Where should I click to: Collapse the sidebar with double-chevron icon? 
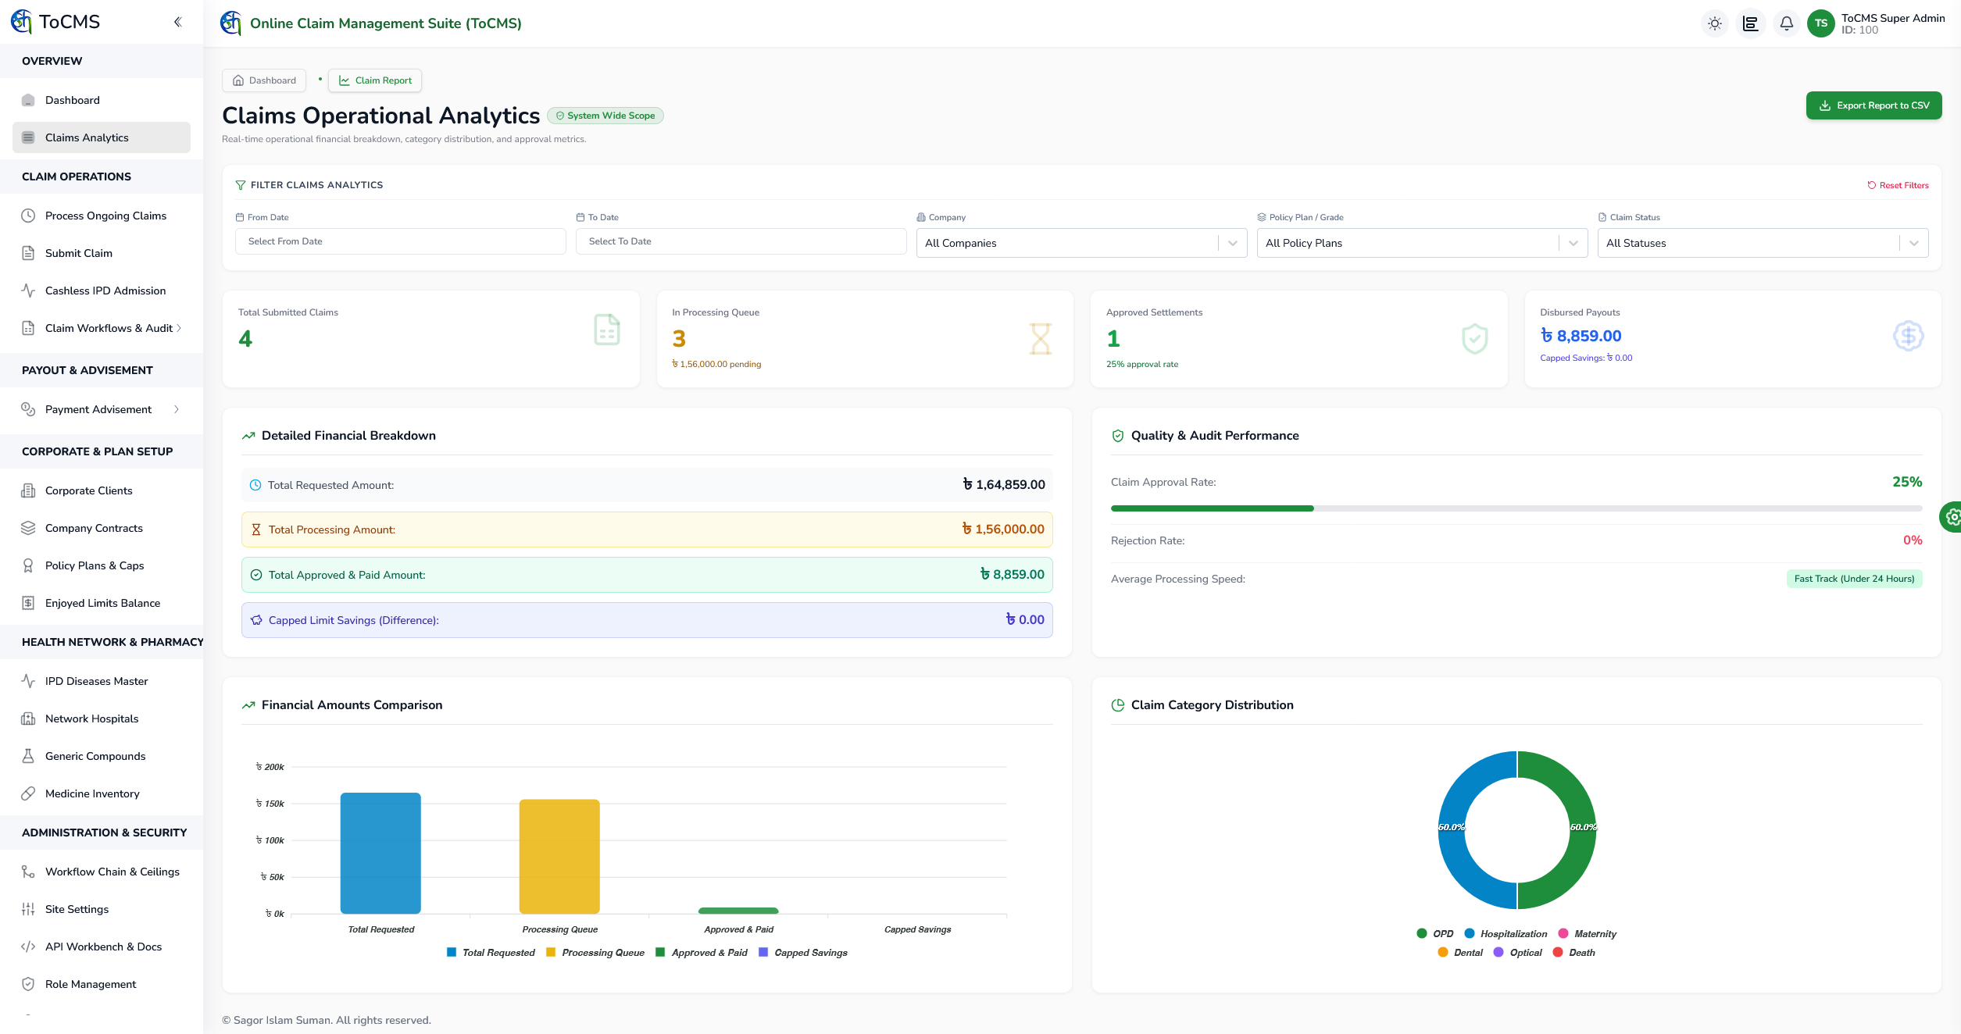pyautogui.click(x=178, y=22)
